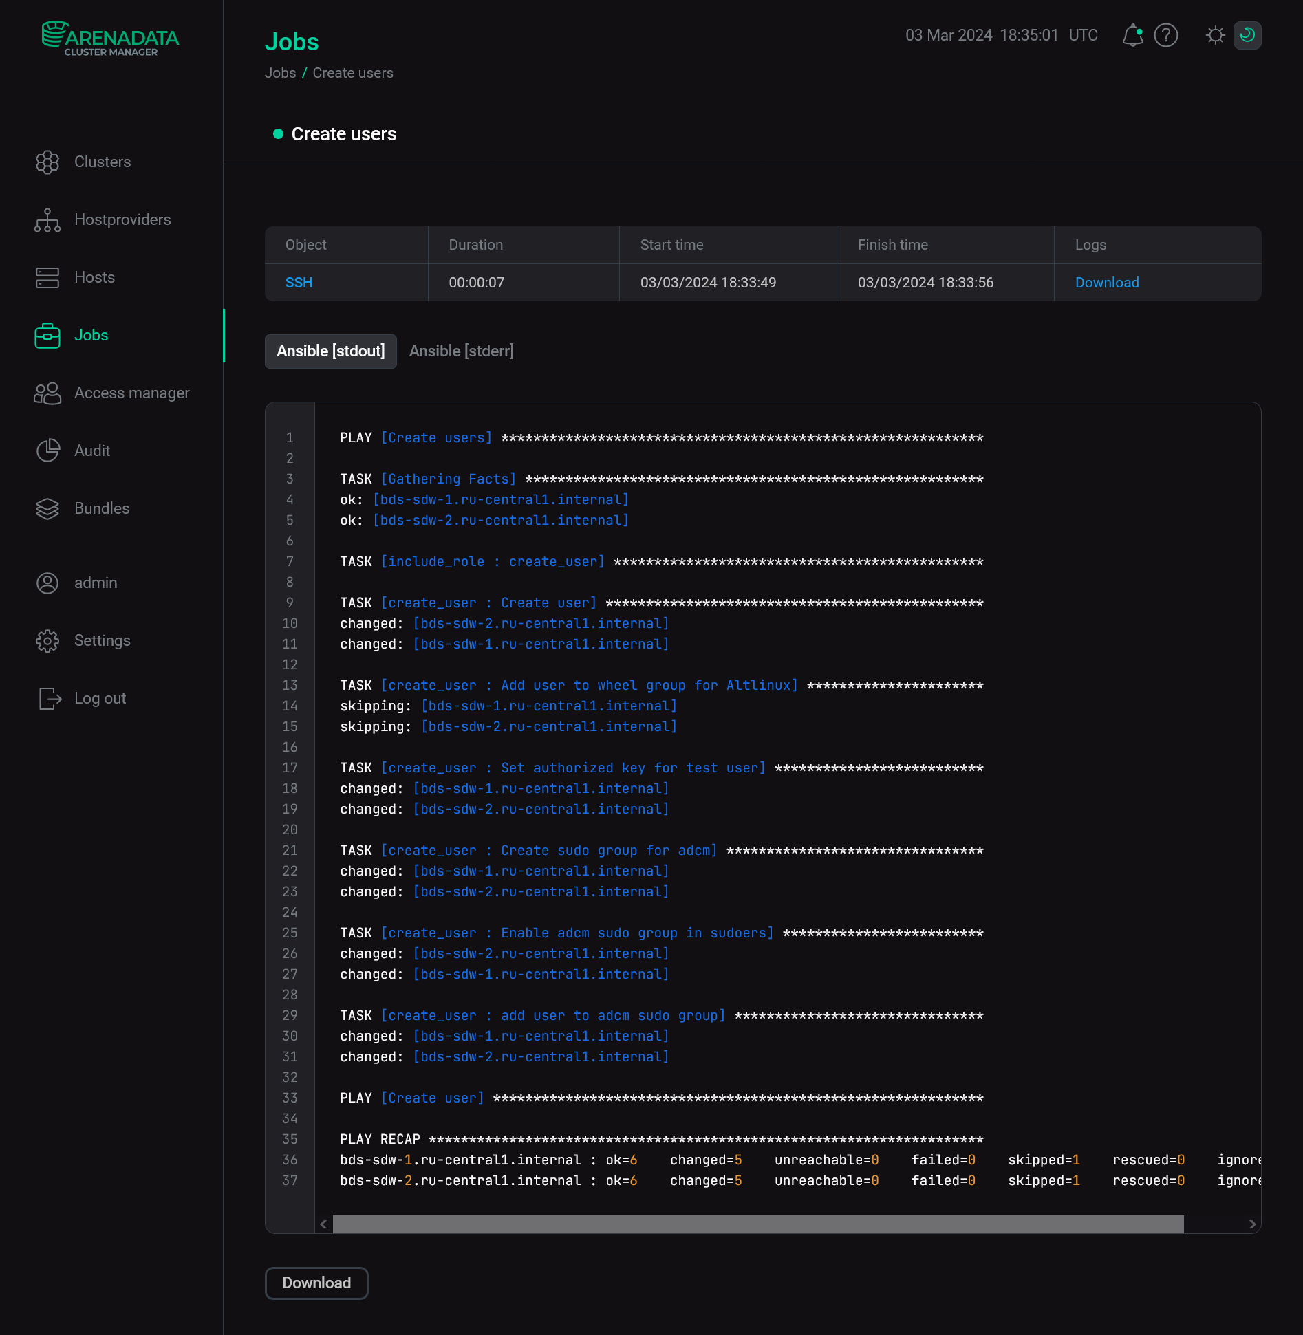This screenshot has width=1303, height=1335.
Task: Select the Ansible [stdout] tab
Action: point(330,351)
